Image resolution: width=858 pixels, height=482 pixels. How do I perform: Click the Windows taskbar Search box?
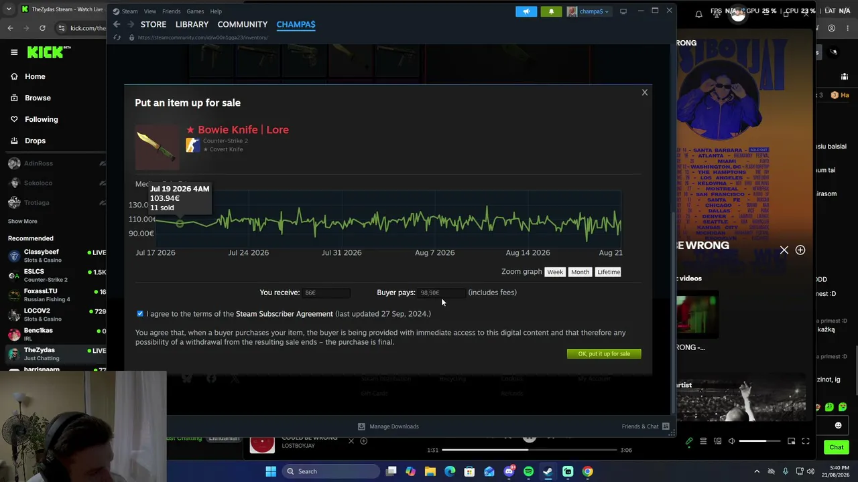click(330, 471)
